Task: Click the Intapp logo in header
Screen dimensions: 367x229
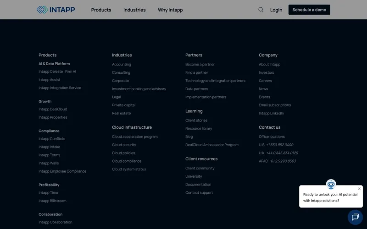Action: pos(56,10)
